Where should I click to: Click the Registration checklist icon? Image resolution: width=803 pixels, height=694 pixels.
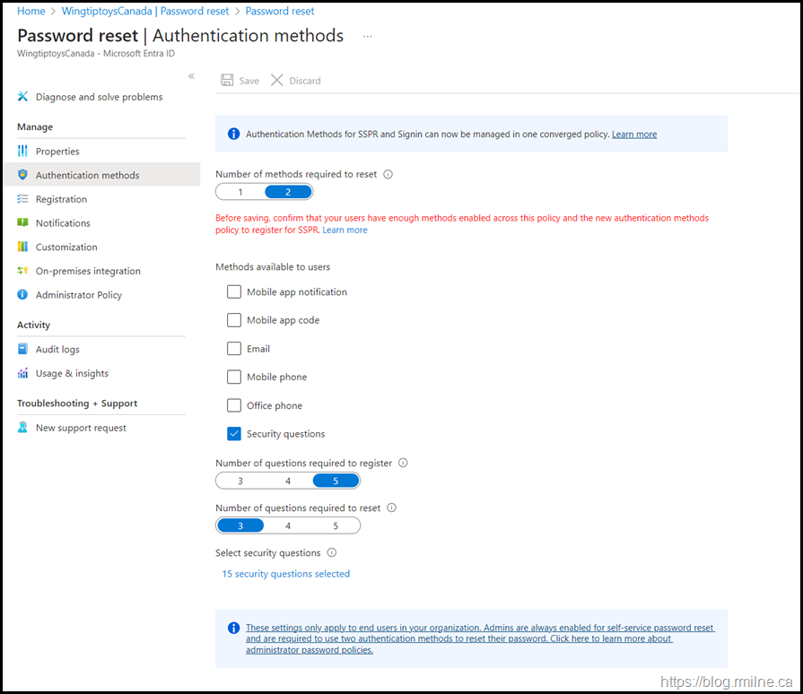click(x=23, y=199)
